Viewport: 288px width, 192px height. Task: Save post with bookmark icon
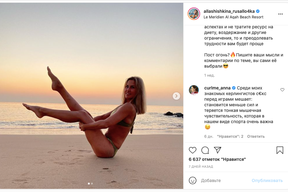coord(280,150)
